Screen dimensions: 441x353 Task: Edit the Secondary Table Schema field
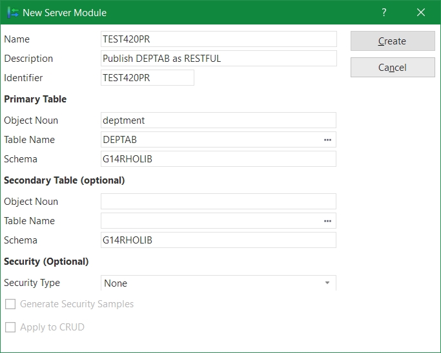[218, 240]
